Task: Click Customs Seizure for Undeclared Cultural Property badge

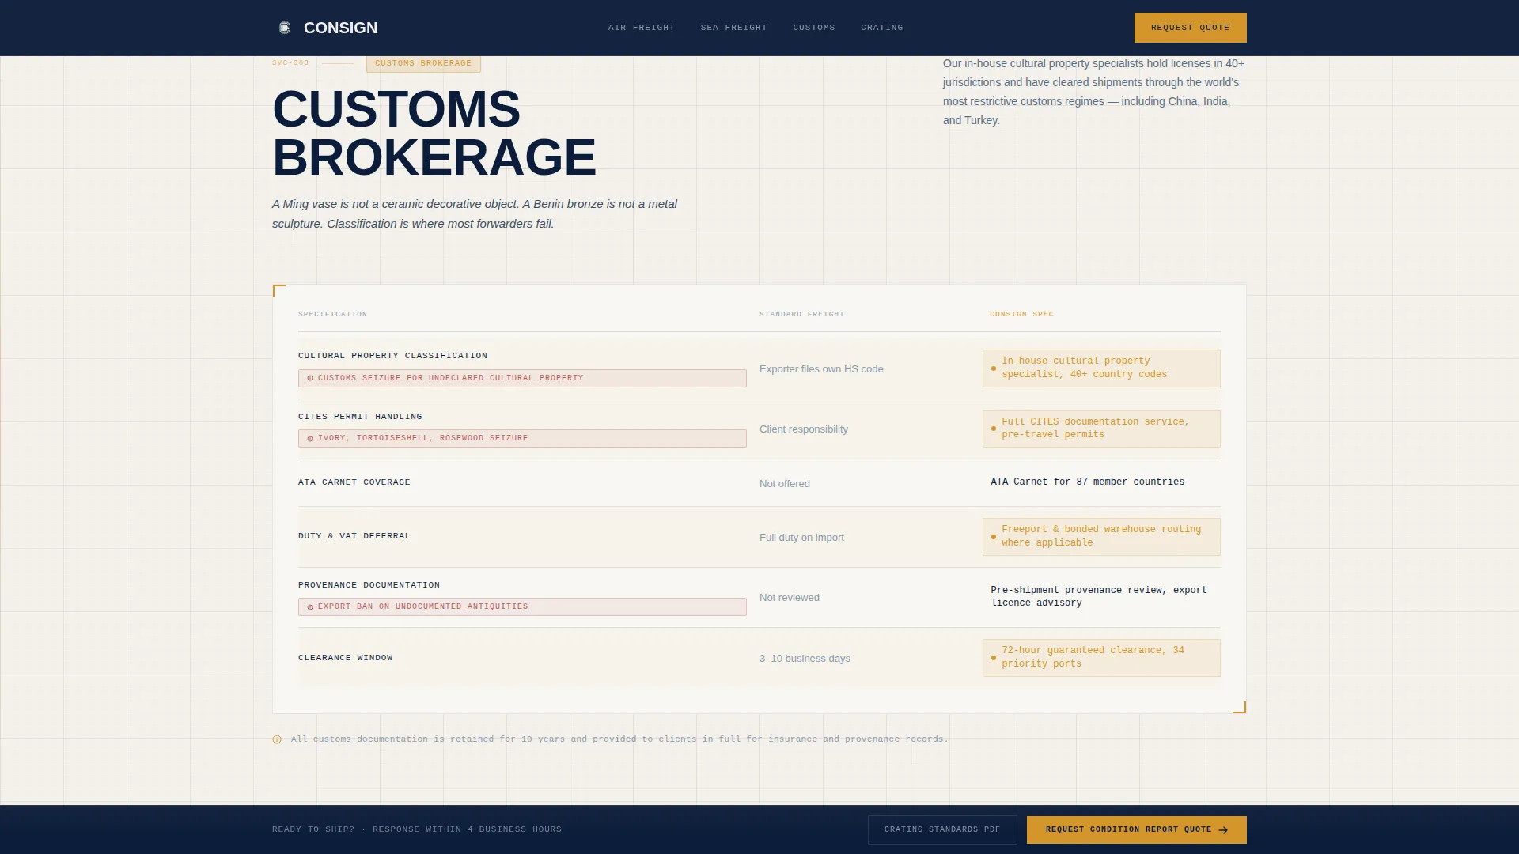Action: tap(522, 378)
